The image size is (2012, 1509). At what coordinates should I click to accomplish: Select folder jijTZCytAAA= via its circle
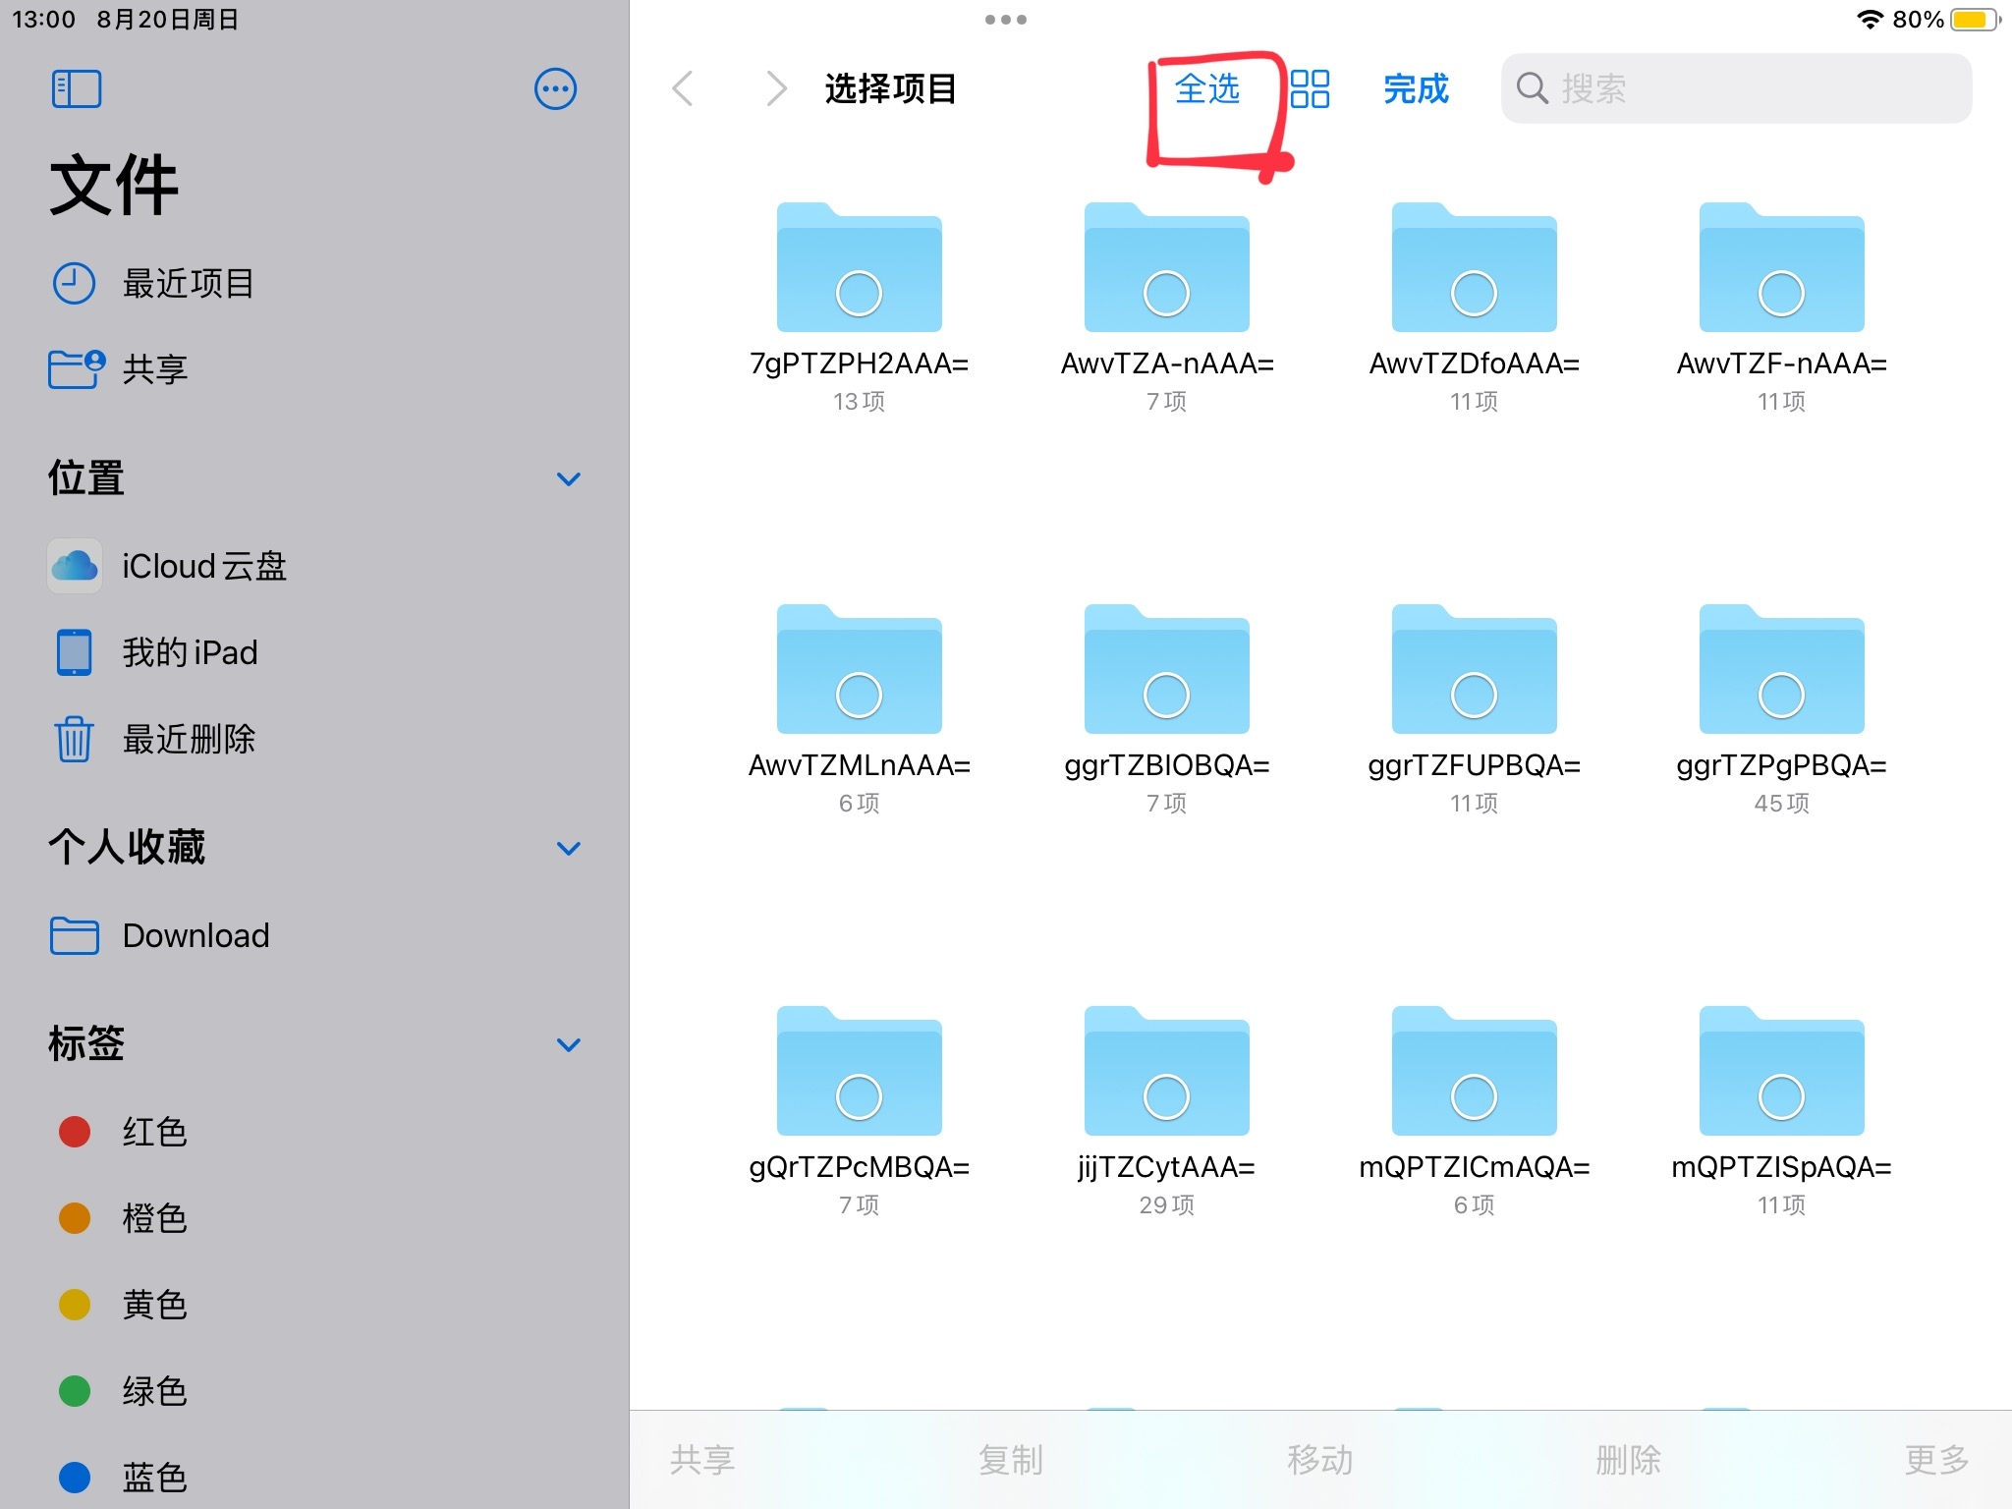click(x=1166, y=1096)
